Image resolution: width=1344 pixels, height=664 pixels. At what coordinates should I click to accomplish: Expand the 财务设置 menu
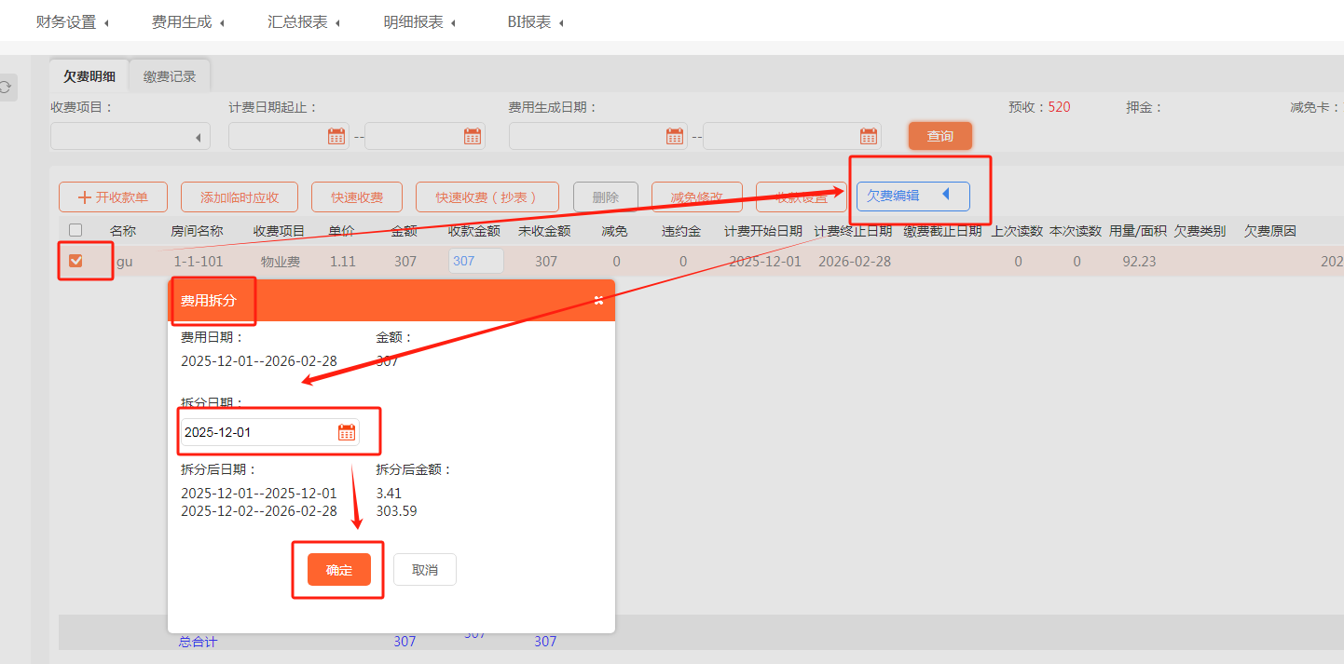pos(72,22)
